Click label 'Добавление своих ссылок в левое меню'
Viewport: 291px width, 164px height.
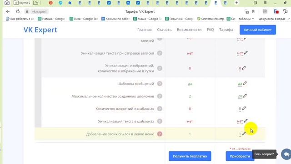[120, 134]
